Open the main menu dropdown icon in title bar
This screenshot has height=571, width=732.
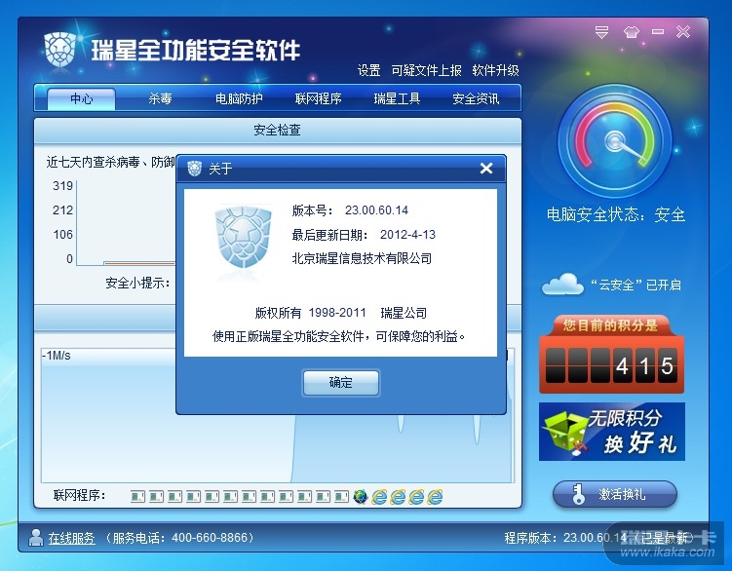601,32
